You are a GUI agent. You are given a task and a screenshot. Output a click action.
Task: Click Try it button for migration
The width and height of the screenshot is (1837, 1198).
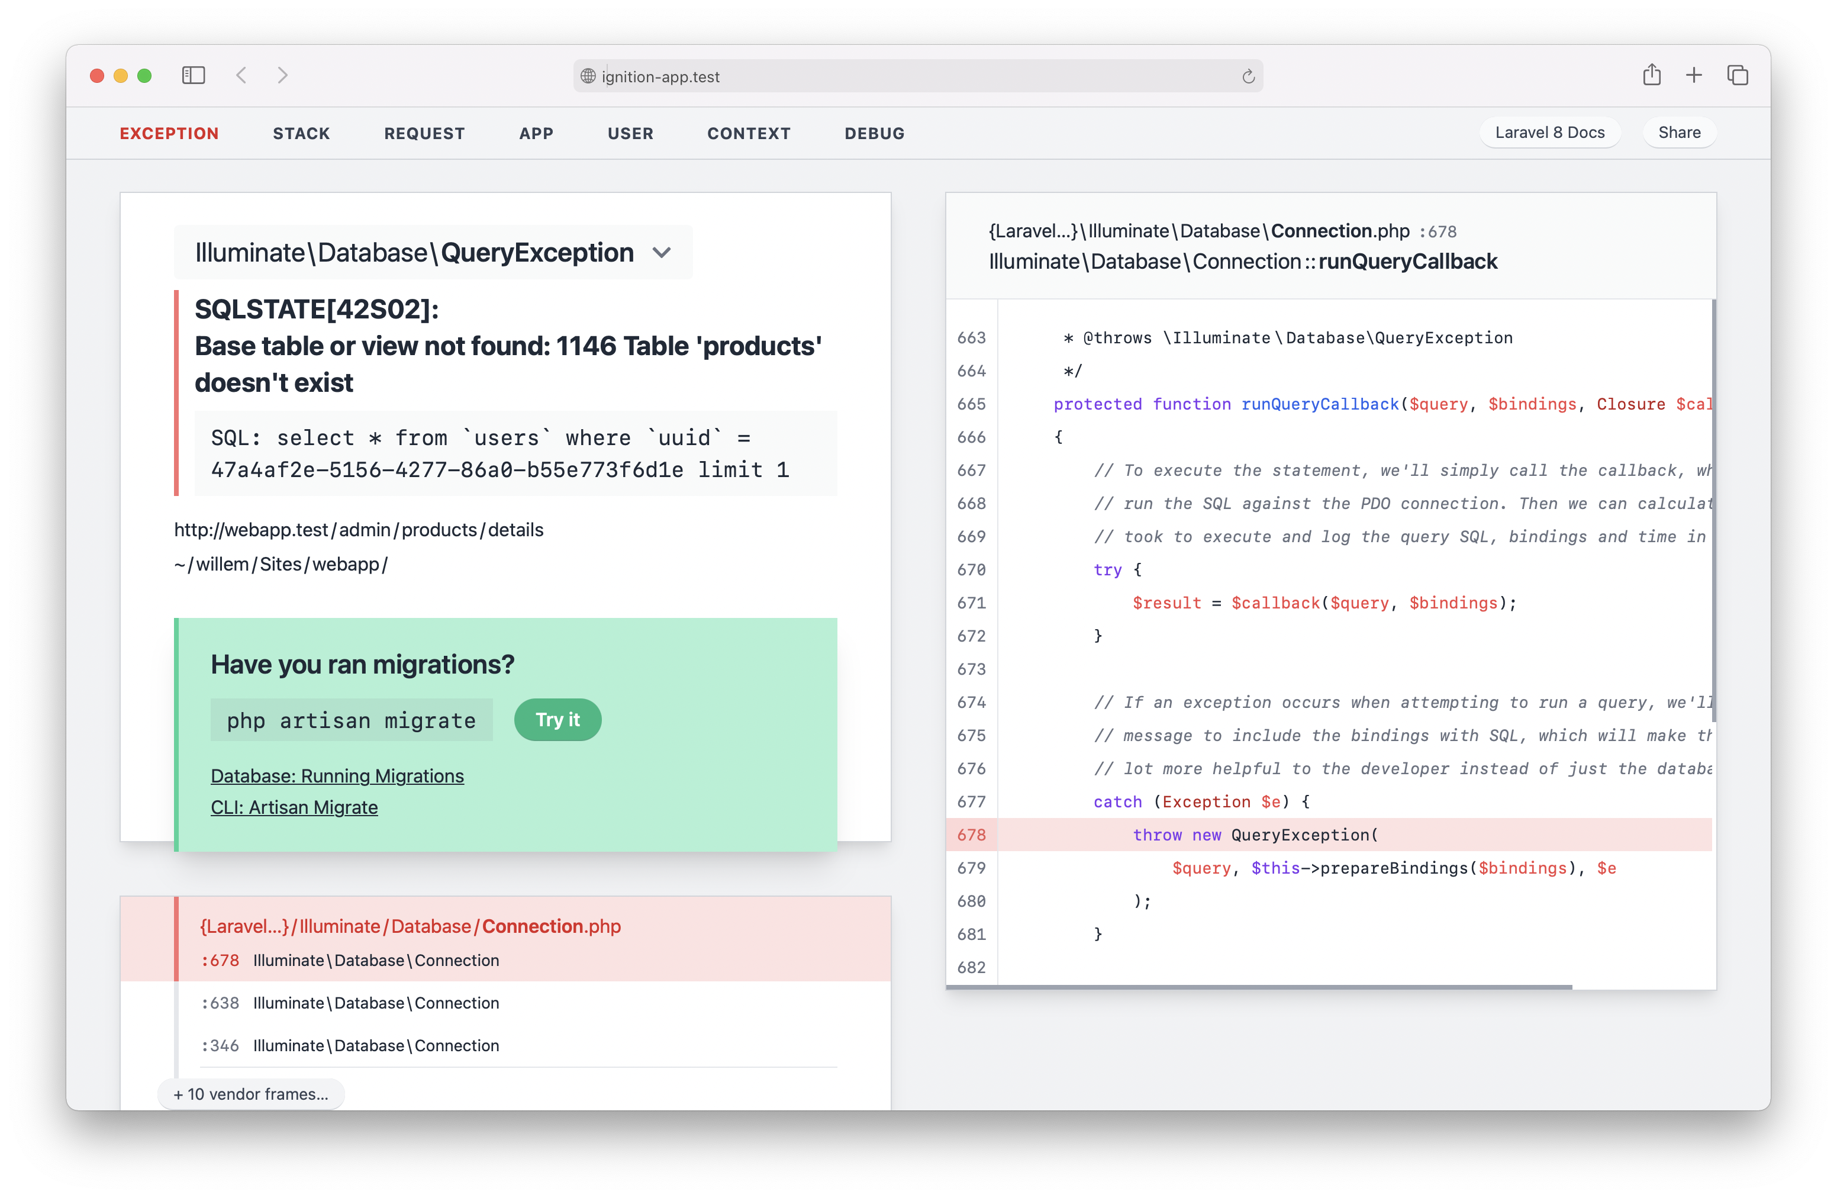tap(557, 720)
